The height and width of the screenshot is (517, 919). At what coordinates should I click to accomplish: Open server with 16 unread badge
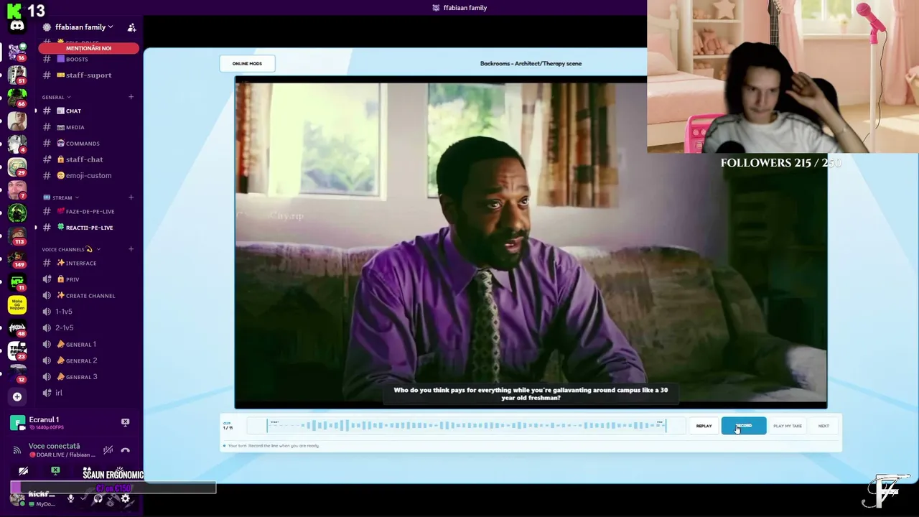point(17,52)
